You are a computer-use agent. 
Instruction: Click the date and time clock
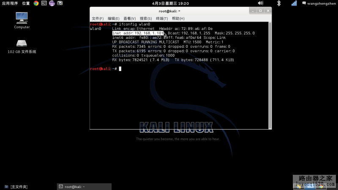pyautogui.click(x=170, y=3)
